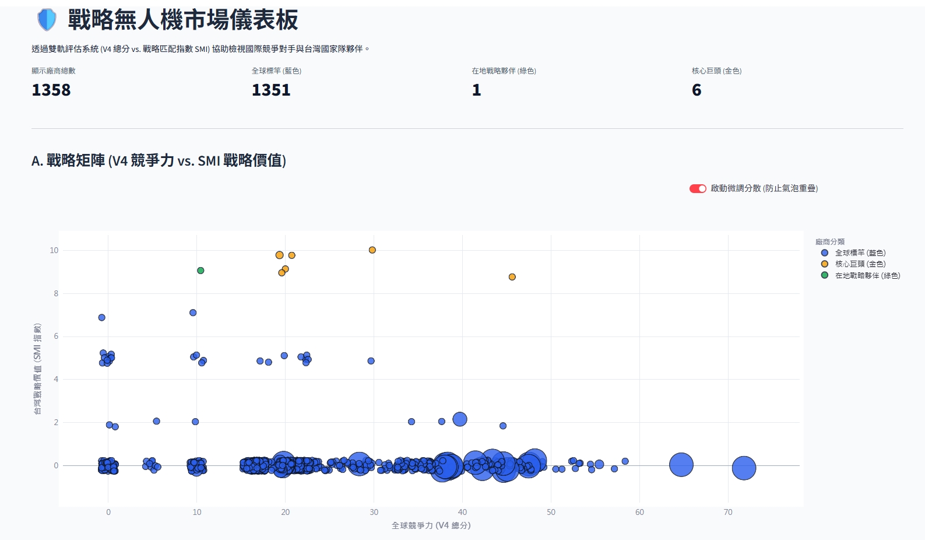This screenshot has width=925, height=540.
Task: Click the 廠商分類 legend title
Action: coord(830,241)
